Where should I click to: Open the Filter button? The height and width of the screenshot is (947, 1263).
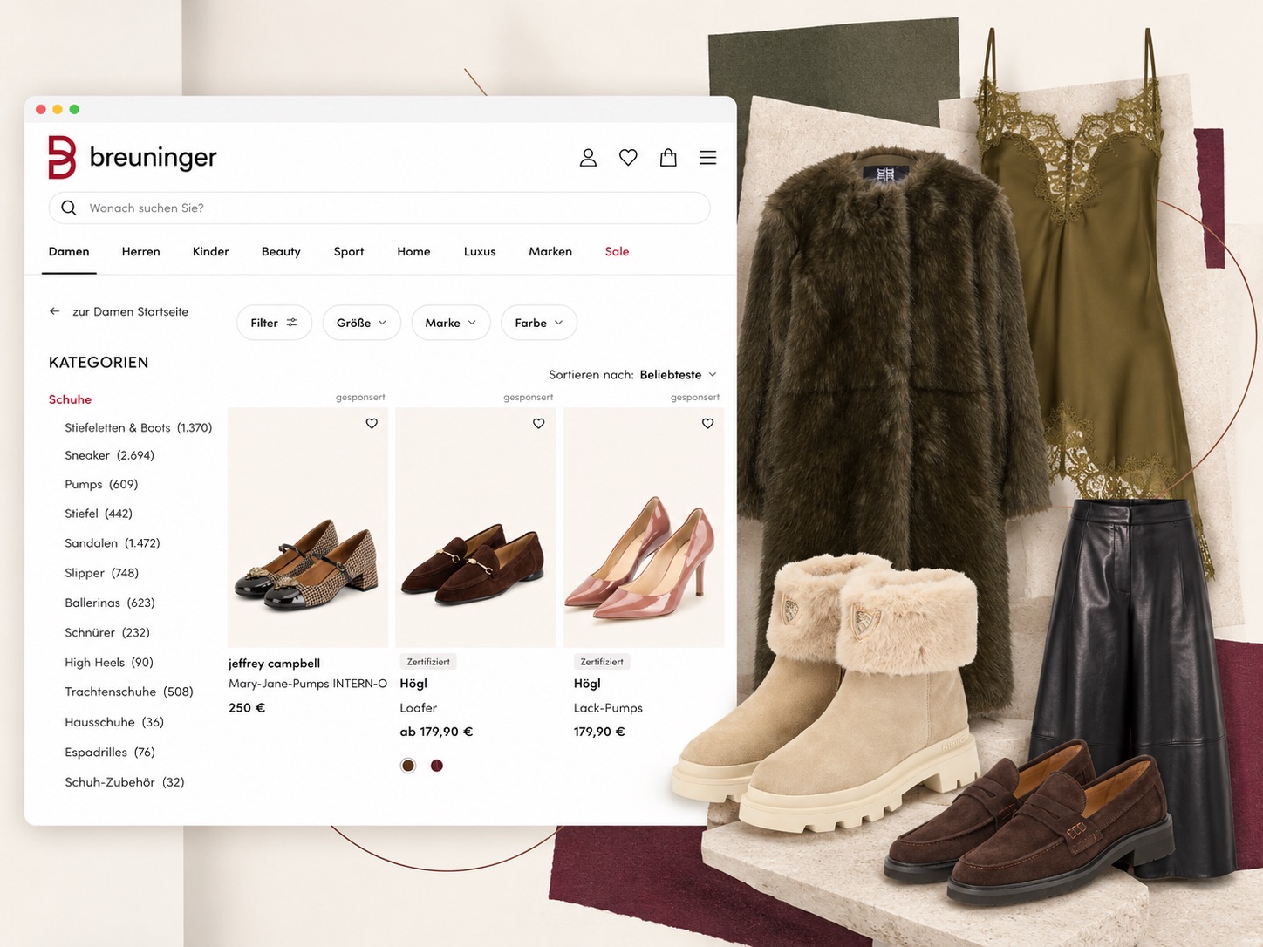[x=274, y=323]
